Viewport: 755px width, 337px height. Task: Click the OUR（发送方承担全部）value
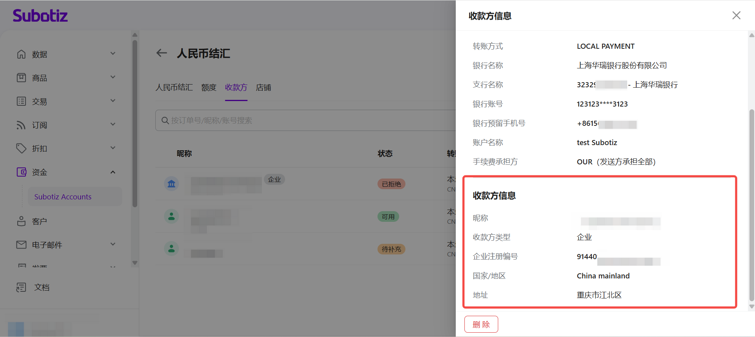pyautogui.click(x=616, y=162)
